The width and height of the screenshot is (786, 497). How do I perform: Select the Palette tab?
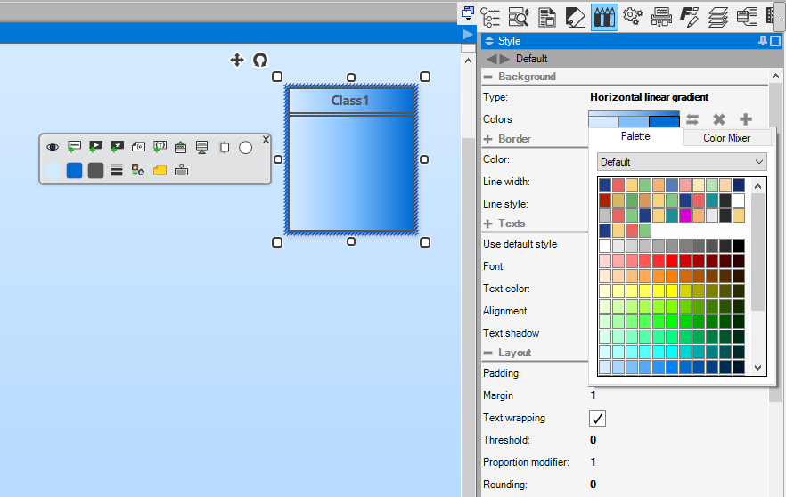(x=635, y=136)
